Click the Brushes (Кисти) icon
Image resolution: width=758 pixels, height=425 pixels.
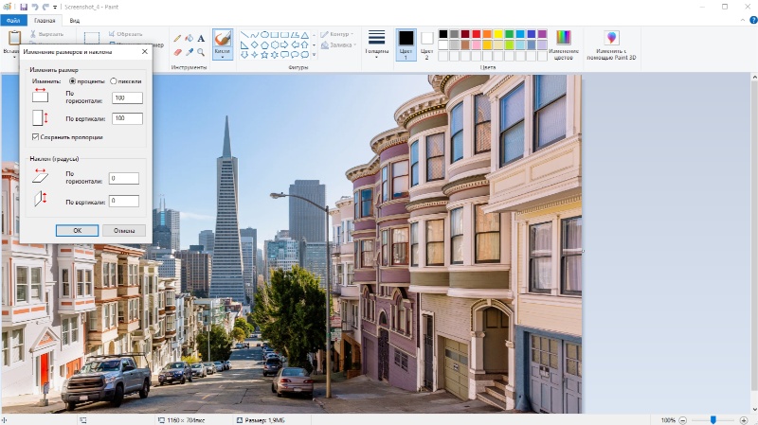point(223,39)
